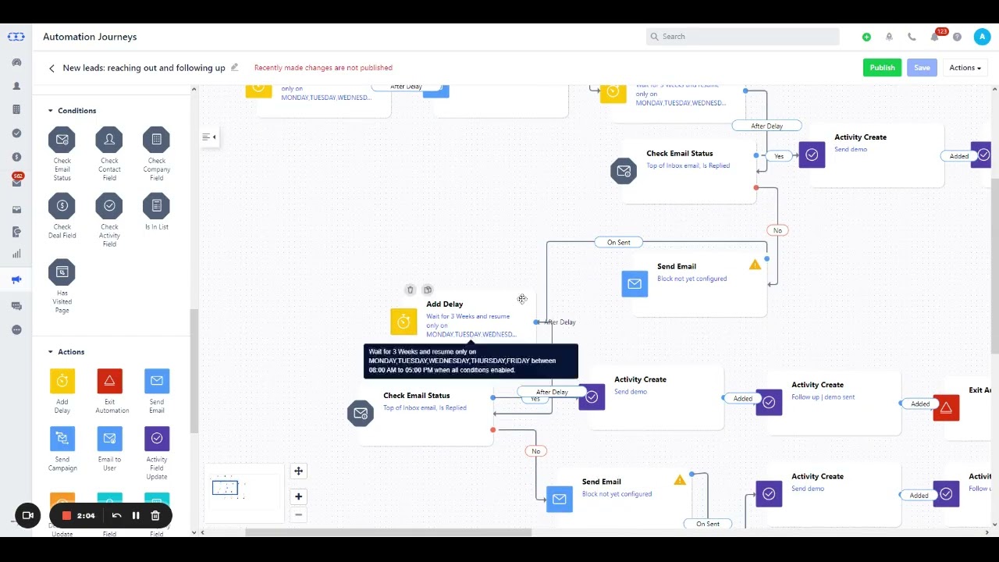
Task: Discard the recording with trash icon
Action: (x=155, y=515)
